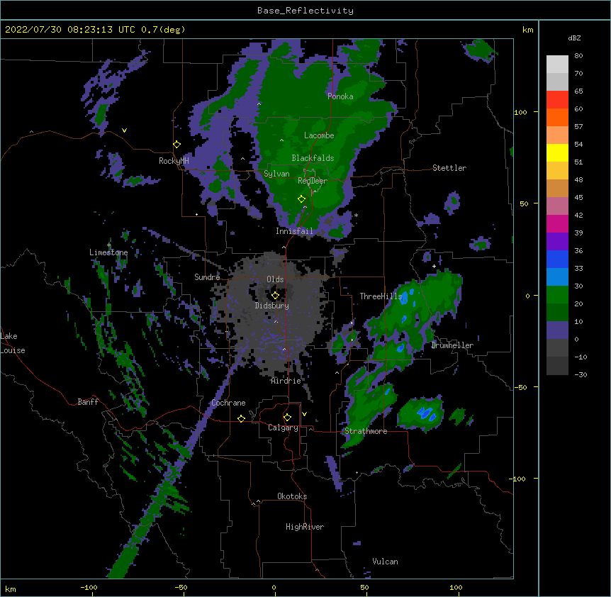Click the RockyMH town label
Viewport: 611px width, 597px height.
coord(174,161)
